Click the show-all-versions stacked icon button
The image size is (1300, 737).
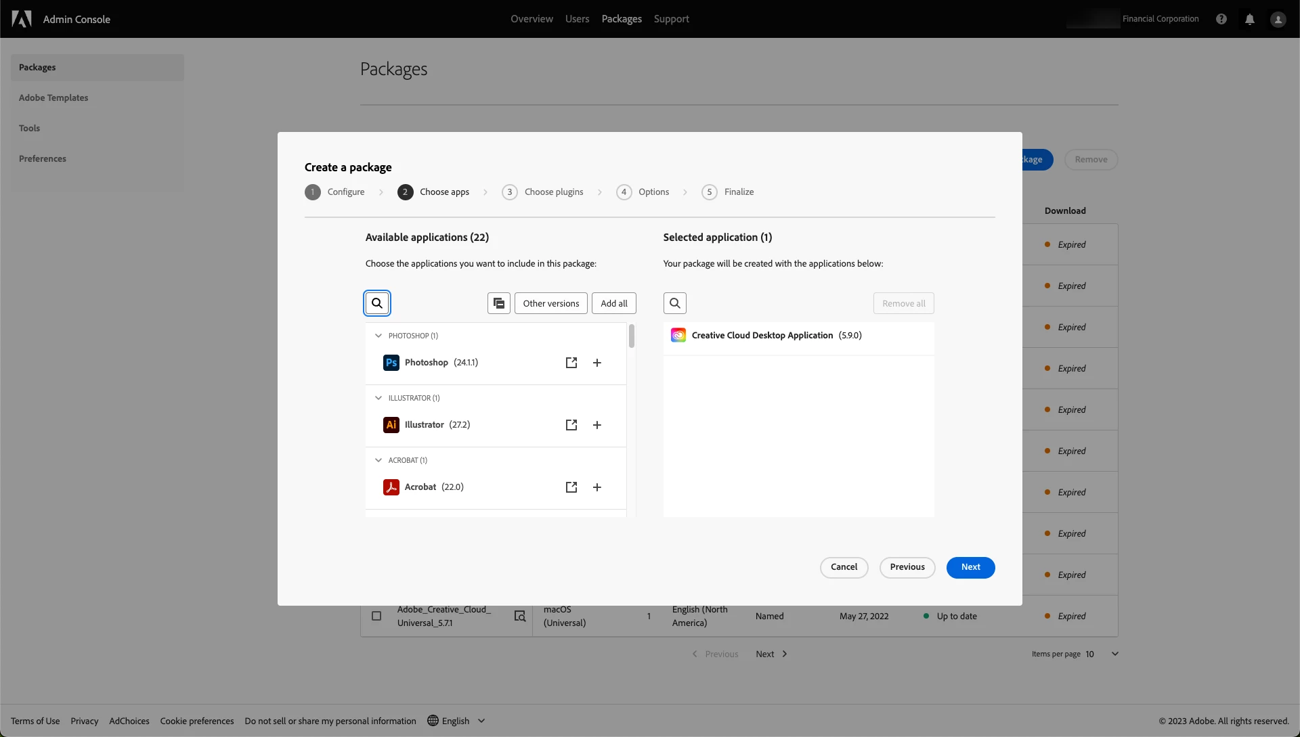click(499, 303)
